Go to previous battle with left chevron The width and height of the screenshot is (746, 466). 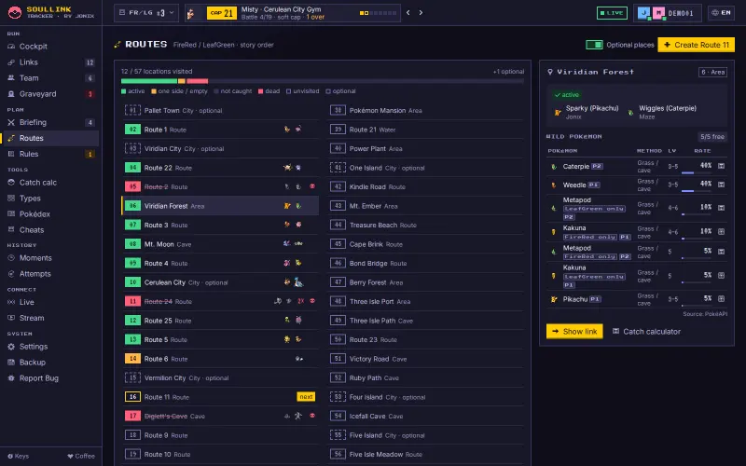click(x=408, y=13)
